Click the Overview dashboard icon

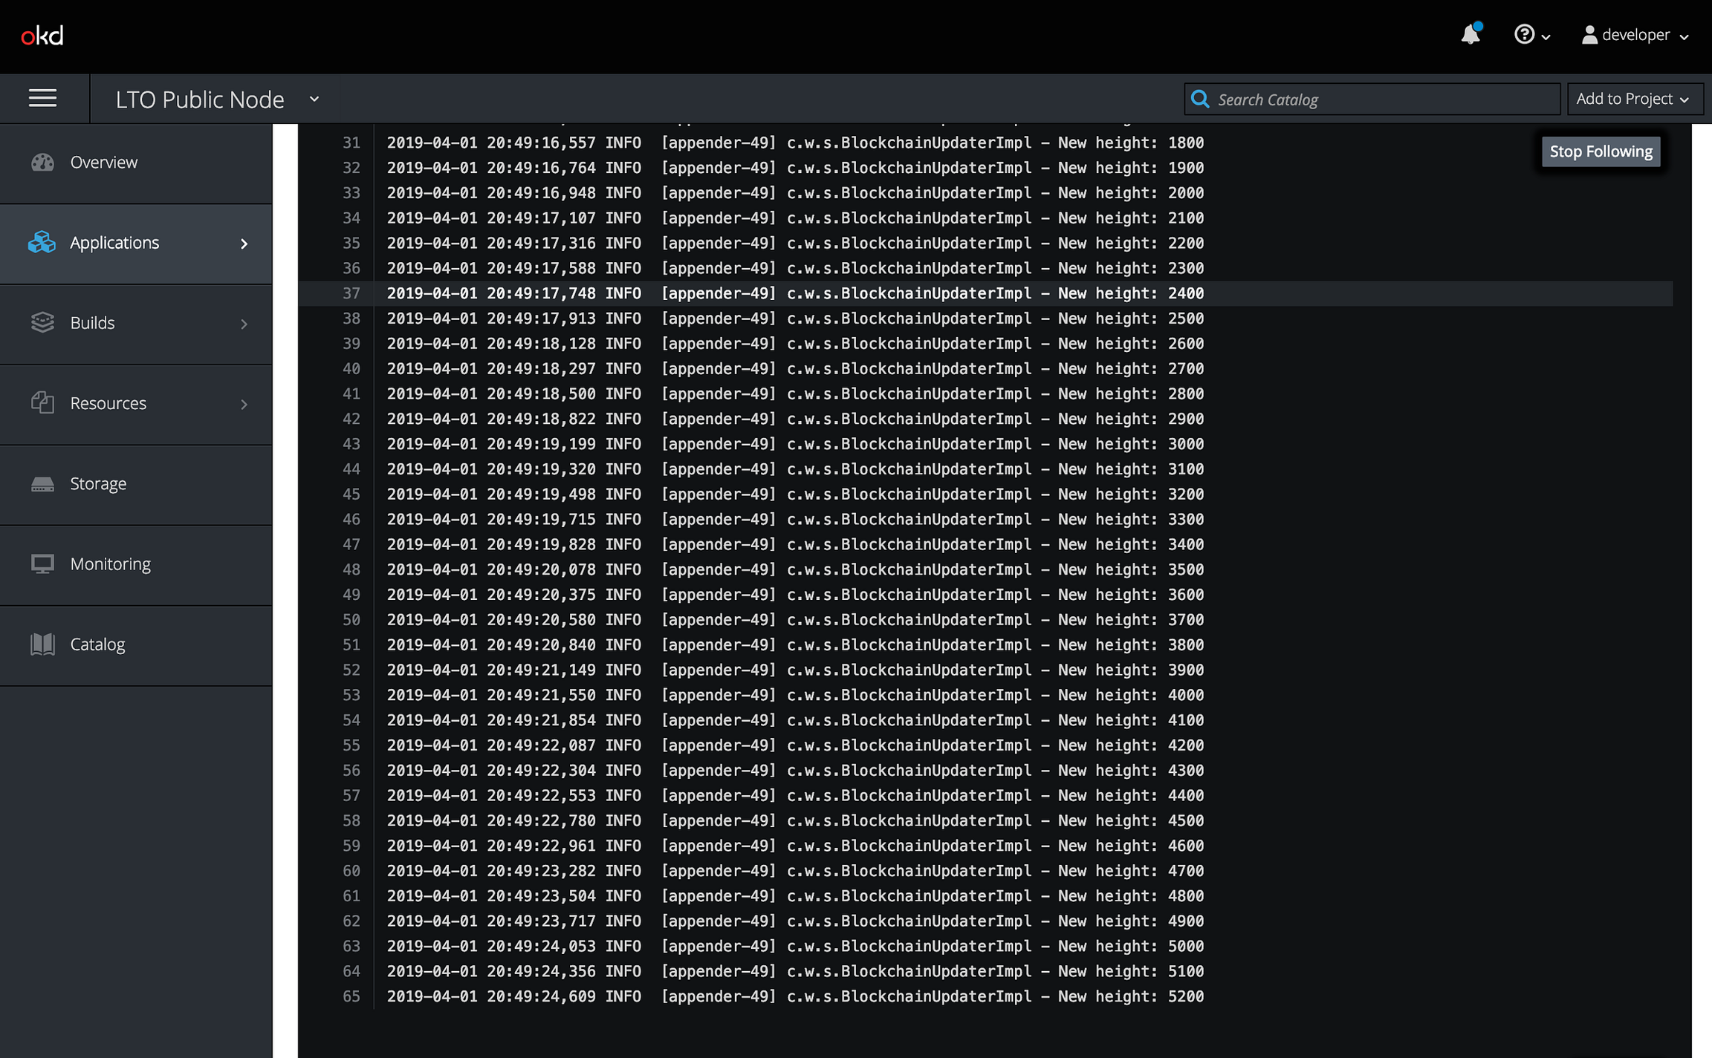tap(42, 162)
